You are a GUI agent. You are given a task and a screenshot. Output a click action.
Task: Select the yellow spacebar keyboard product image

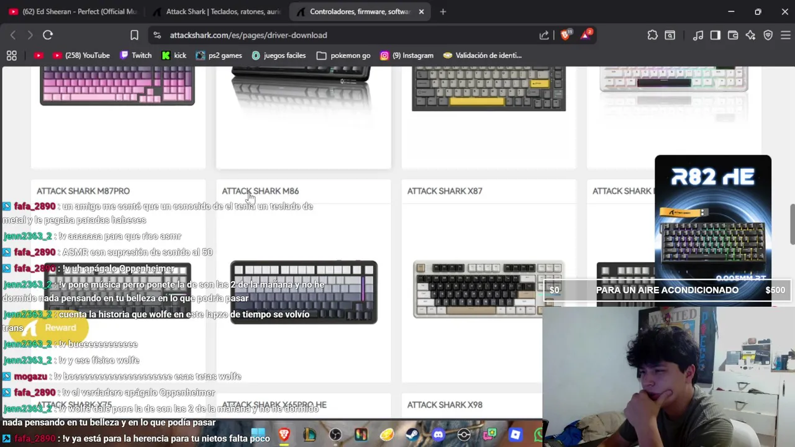[489, 89]
